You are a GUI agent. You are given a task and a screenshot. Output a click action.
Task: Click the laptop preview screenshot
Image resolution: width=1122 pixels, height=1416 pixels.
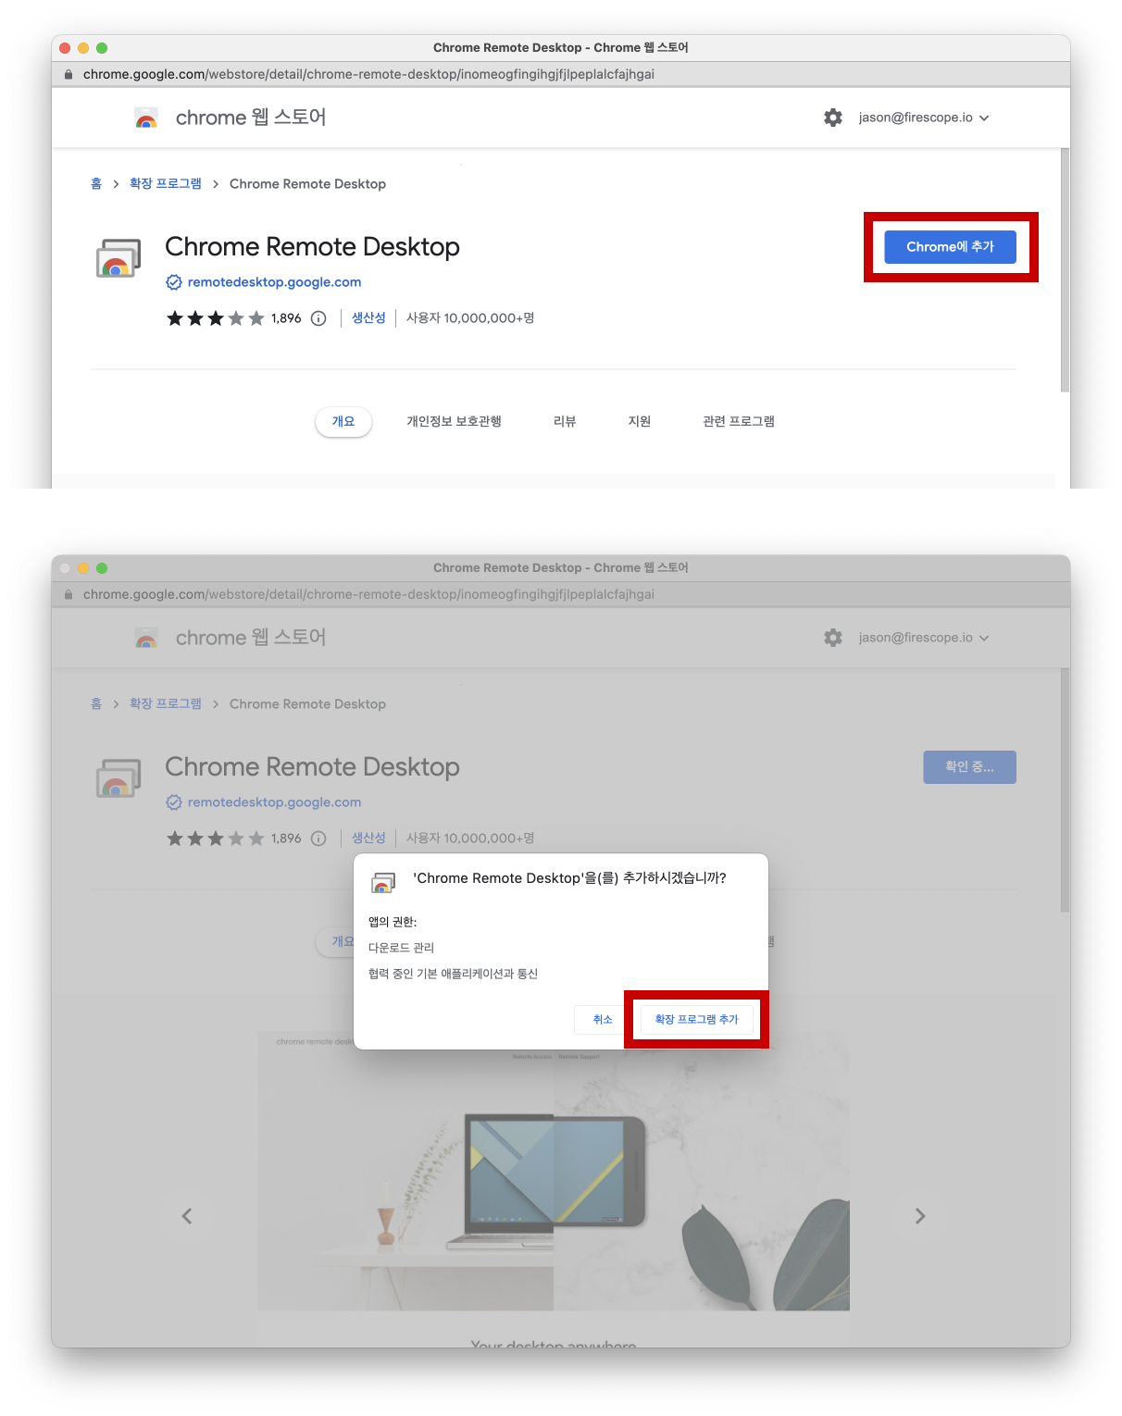click(x=554, y=1171)
